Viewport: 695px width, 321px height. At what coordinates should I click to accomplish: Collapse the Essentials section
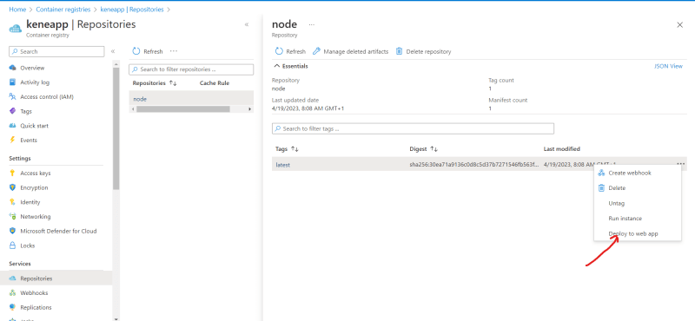pos(291,66)
